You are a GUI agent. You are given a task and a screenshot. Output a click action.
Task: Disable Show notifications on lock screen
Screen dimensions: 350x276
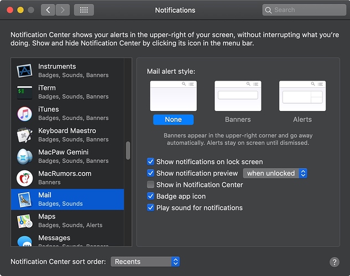151,162
